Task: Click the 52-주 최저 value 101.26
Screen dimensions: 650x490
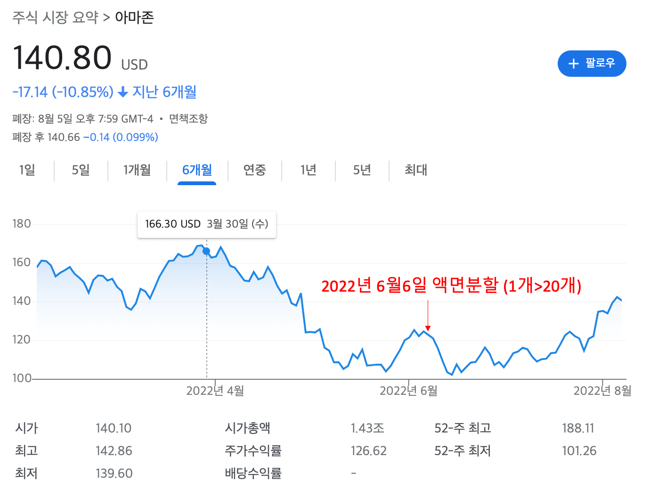Action: (x=579, y=451)
